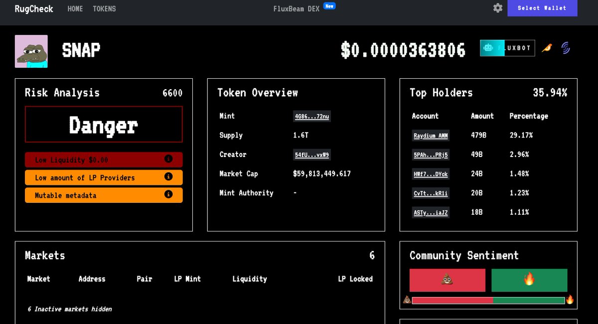
Task: Click the price $0.0000363806
Action: 403,50
